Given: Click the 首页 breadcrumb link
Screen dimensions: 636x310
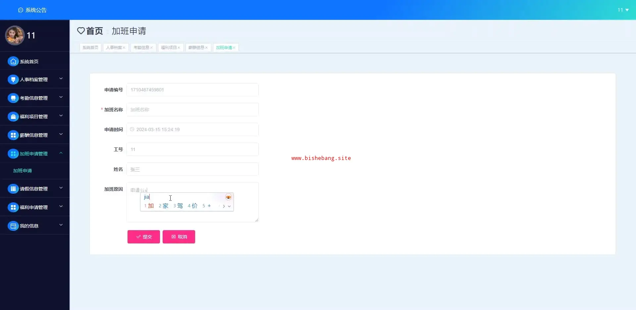Looking at the screenshot, I should pos(95,31).
